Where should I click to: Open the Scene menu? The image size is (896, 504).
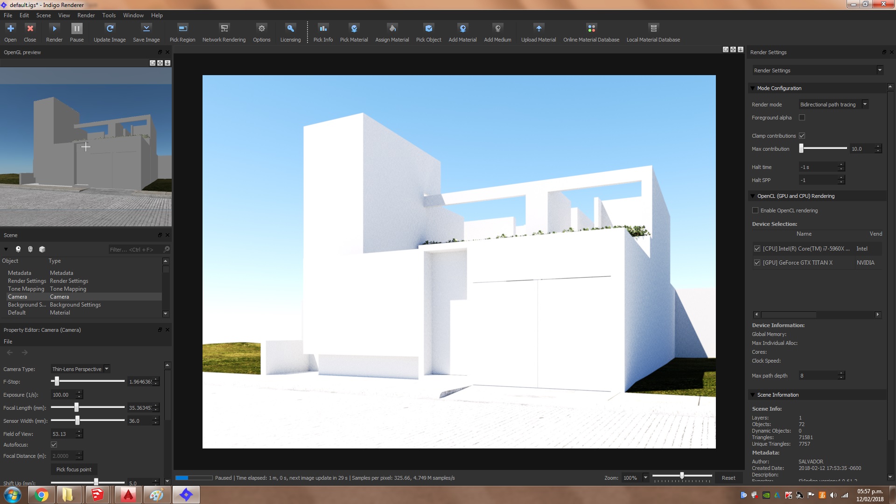(x=43, y=15)
